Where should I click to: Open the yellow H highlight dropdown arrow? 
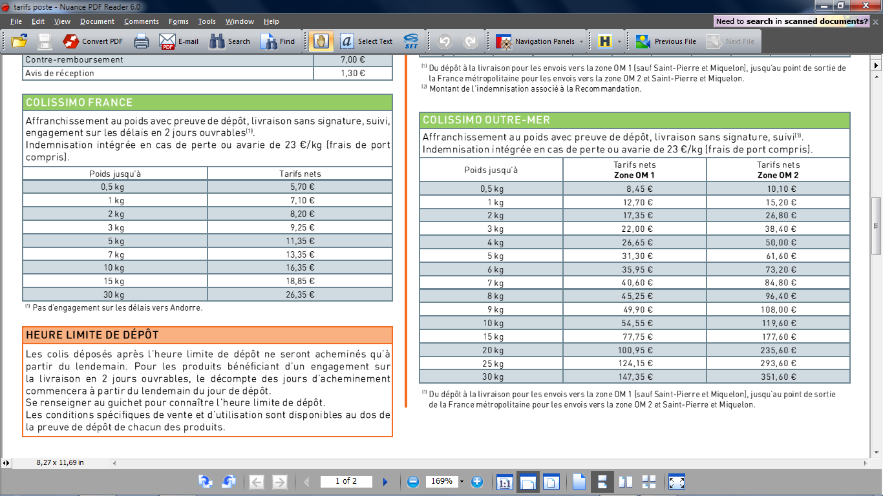[x=620, y=41]
